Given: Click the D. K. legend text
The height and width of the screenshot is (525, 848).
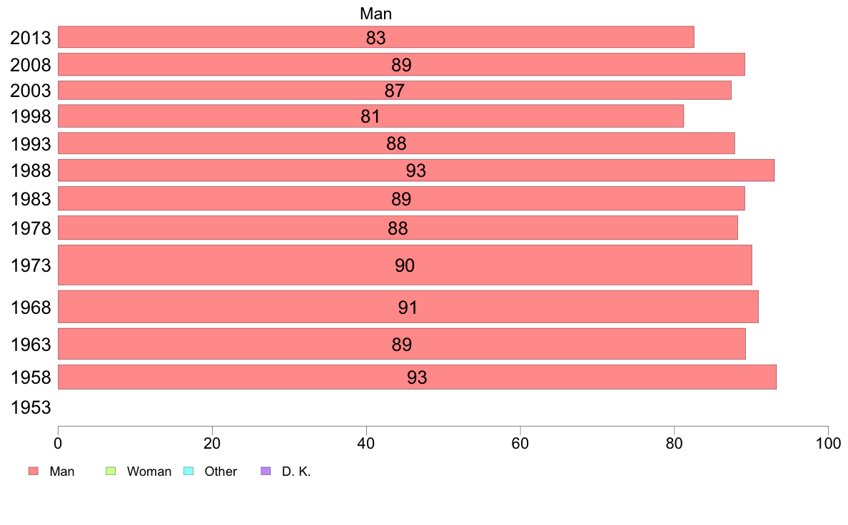Looking at the screenshot, I should [296, 472].
